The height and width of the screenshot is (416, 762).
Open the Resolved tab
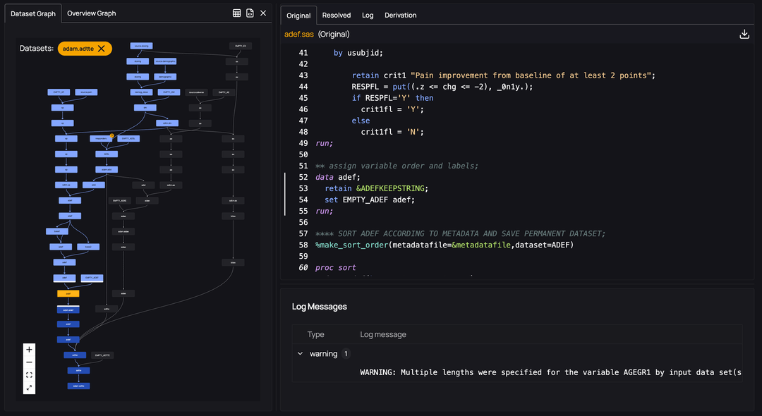[337, 15]
